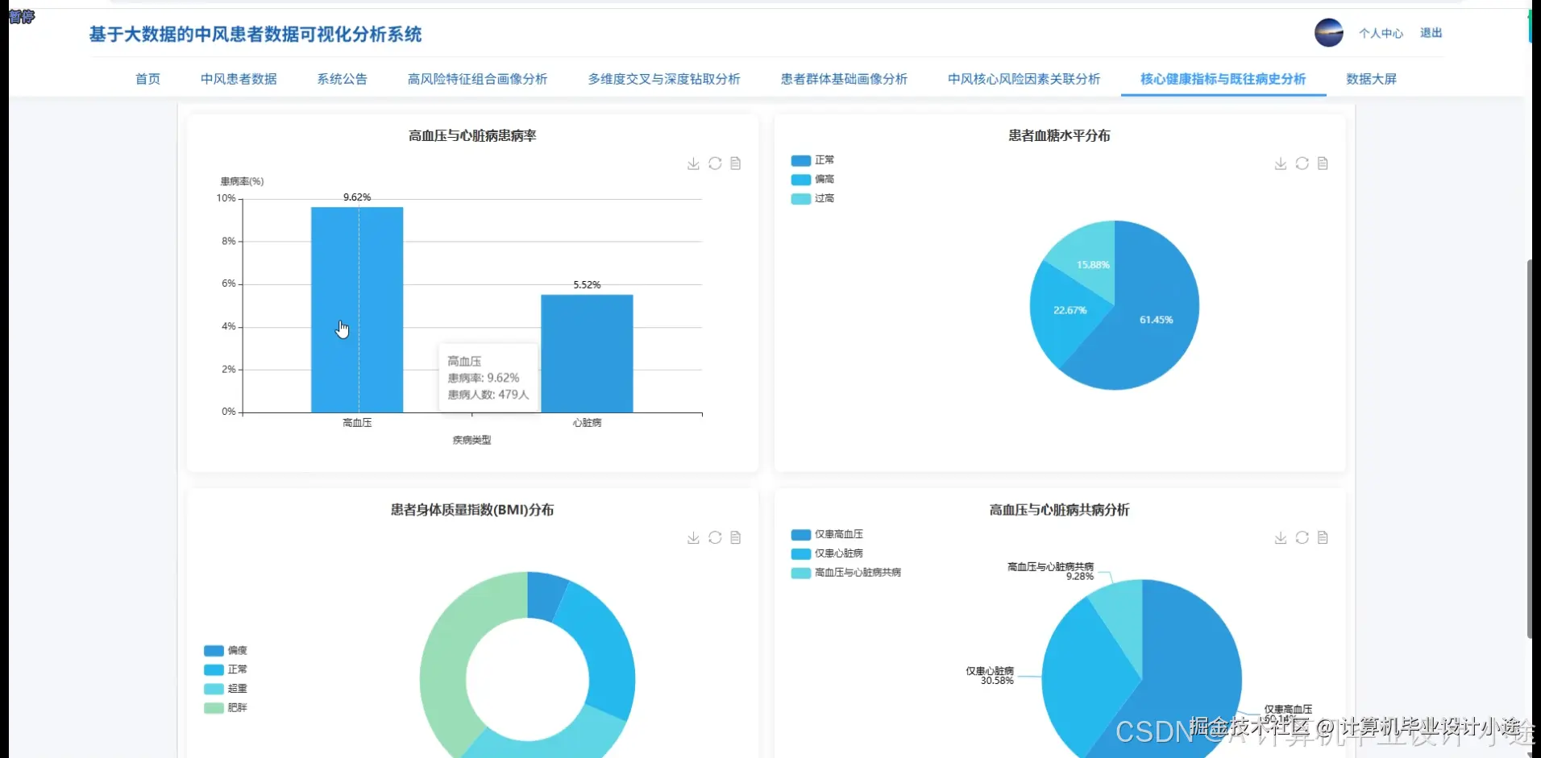Viewport: 1541px width, 758px height.
Task: Open the 中风患者数据 tab
Action: pos(238,79)
